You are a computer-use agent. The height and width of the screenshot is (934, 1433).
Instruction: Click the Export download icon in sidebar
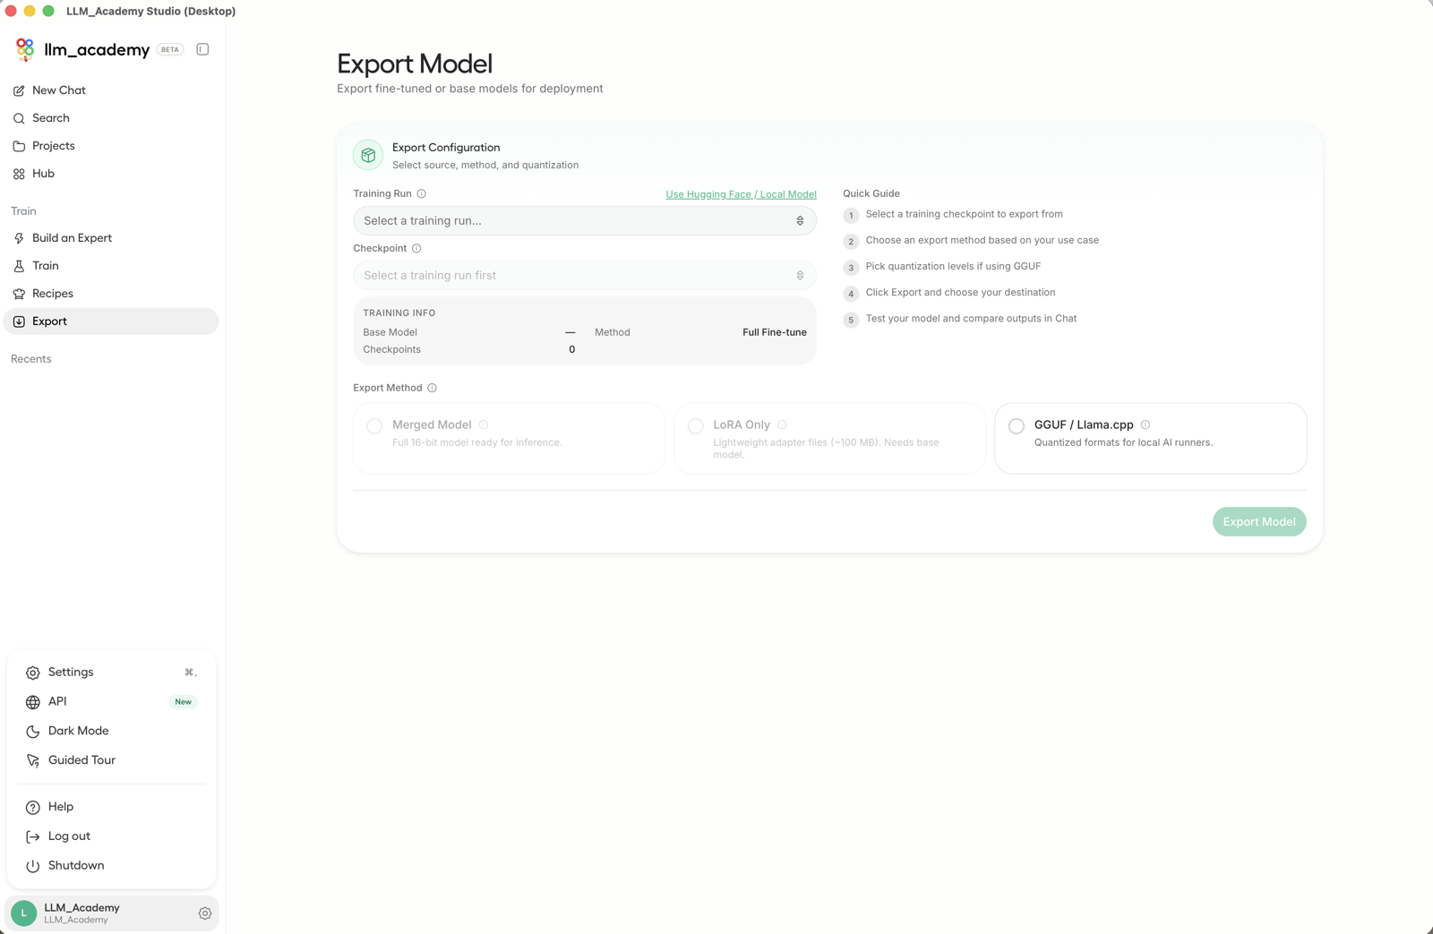pyautogui.click(x=19, y=321)
